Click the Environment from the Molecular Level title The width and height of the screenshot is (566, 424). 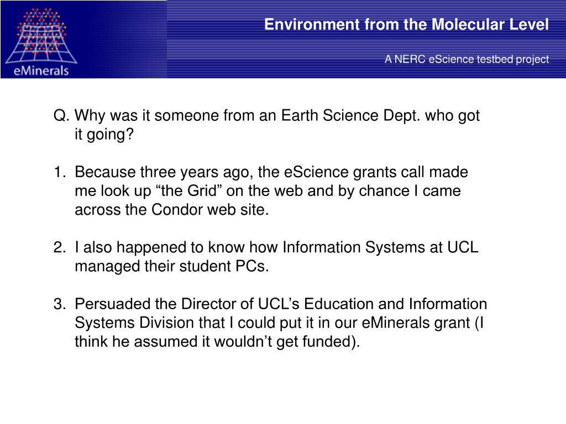point(406,24)
